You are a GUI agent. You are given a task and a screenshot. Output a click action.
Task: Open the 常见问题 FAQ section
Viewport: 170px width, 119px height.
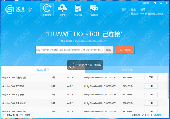click(78, 10)
